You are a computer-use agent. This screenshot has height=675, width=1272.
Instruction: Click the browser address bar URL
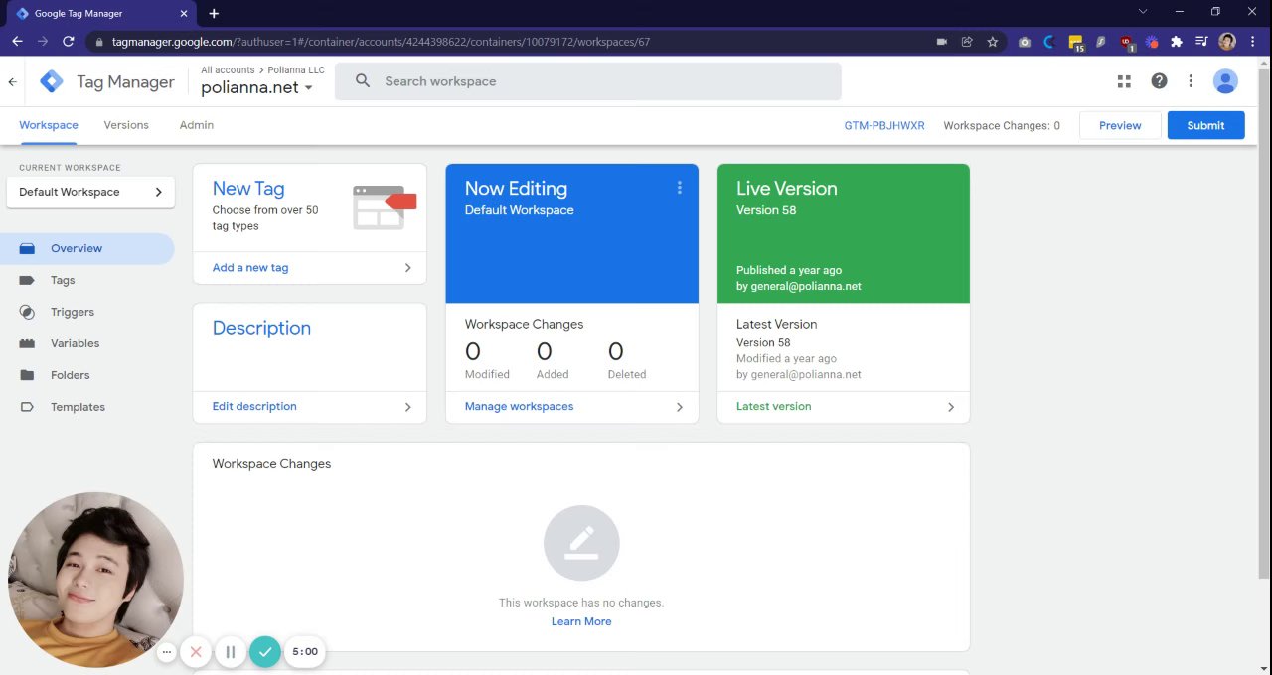381,42
